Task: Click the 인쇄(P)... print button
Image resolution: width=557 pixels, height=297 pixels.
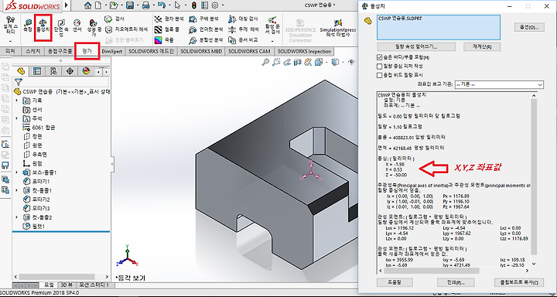Action: 456,282
